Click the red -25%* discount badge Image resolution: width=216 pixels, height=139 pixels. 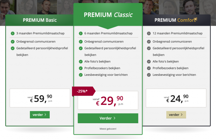click(84, 91)
